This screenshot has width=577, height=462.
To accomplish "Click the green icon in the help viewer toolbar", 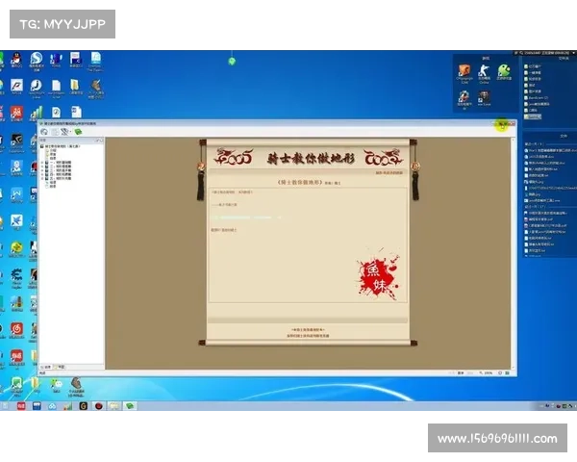I will (x=77, y=132).
